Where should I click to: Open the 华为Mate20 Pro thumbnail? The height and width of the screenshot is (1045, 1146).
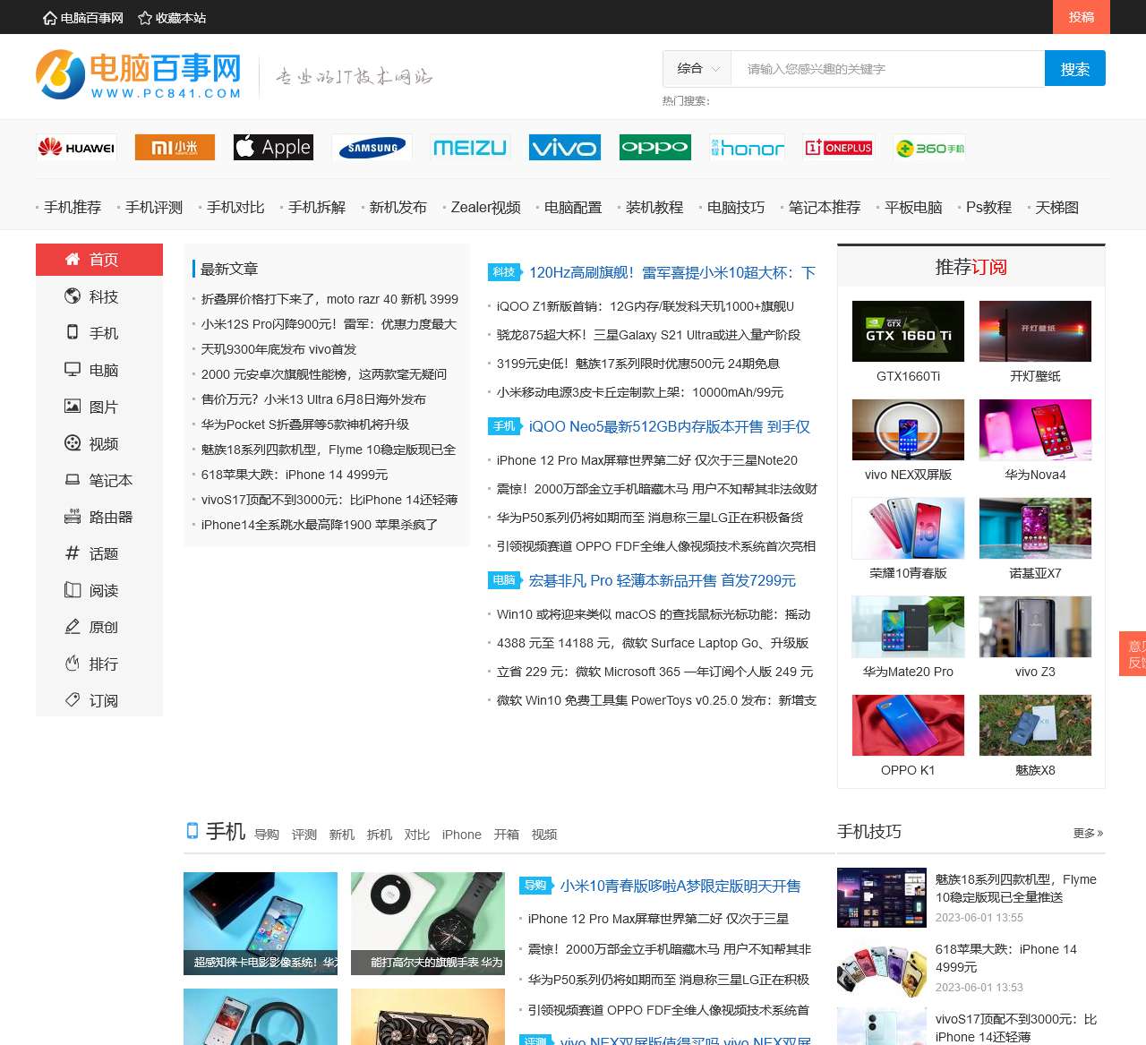point(908,627)
